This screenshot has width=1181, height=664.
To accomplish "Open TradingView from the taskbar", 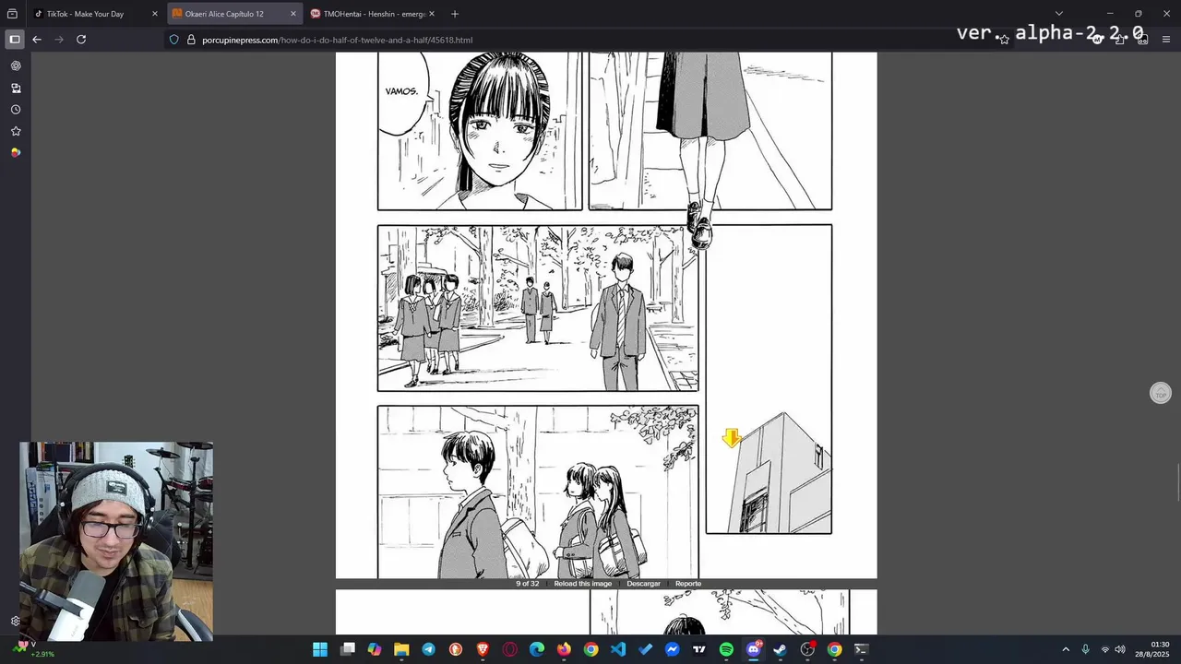I will [699, 649].
